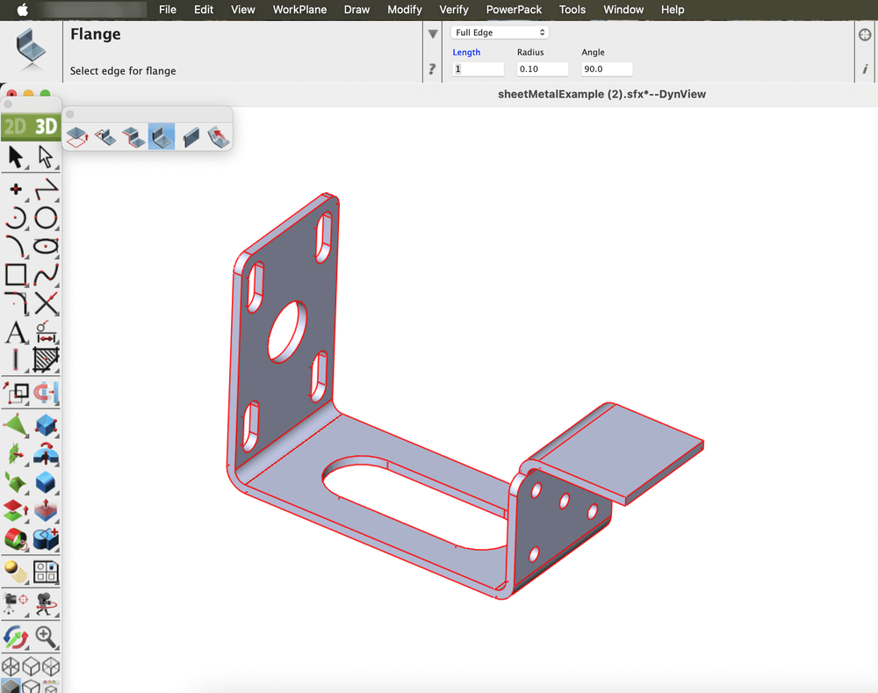Viewport: 878px width, 693px height.
Task: Click the info 'i' button
Action: 865,69
